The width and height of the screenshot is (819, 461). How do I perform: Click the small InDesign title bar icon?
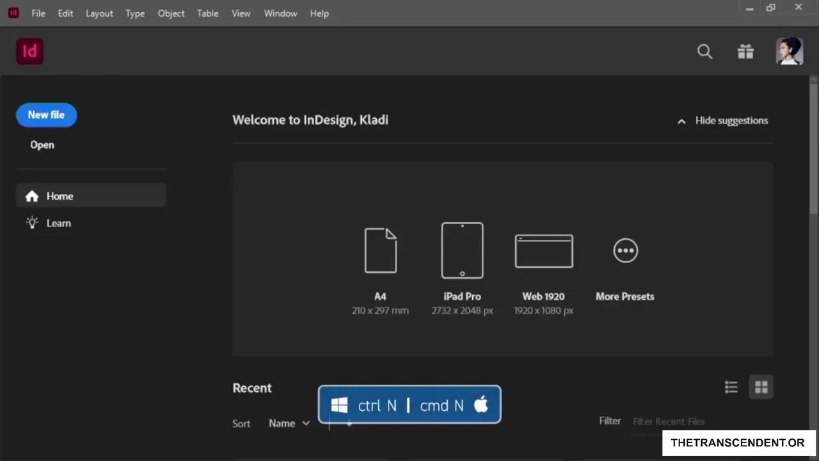pyautogui.click(x=13, y=13)
